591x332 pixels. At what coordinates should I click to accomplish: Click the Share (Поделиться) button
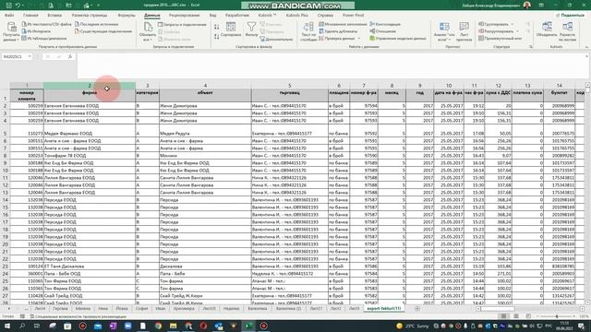[570, 15]
